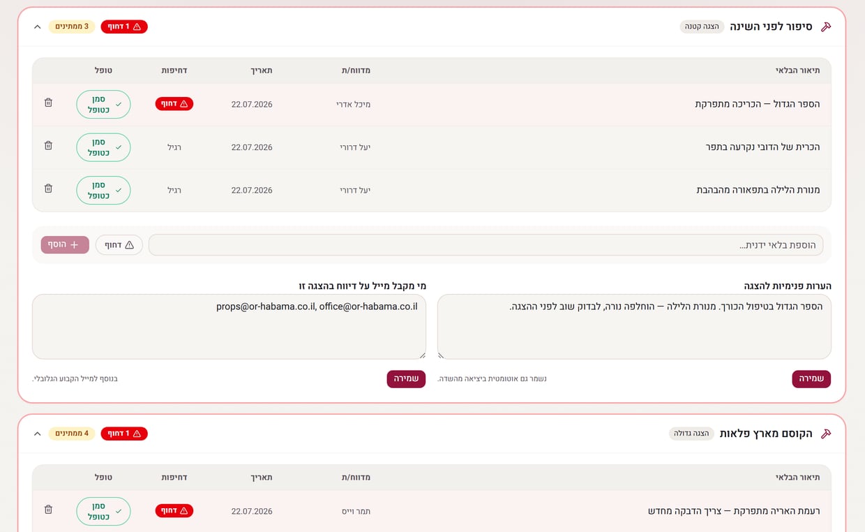Image resolution: width=865 pixels, height=532 pixels.
Task: Click the 'דחוף' urgency badge of 'הספר הגדול'
Action: [x=174, y=104]
